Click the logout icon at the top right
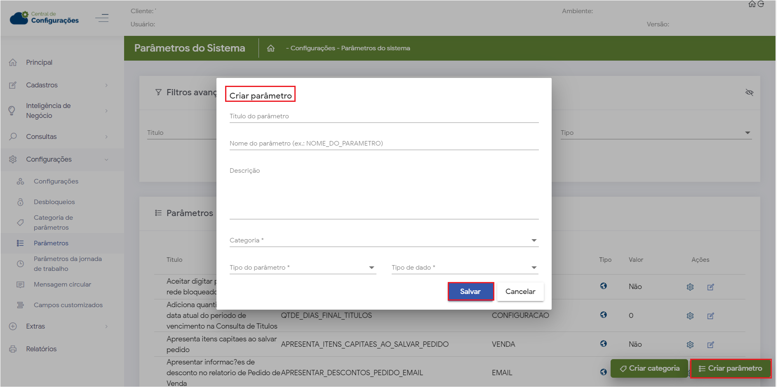 (x=761, y=4)
